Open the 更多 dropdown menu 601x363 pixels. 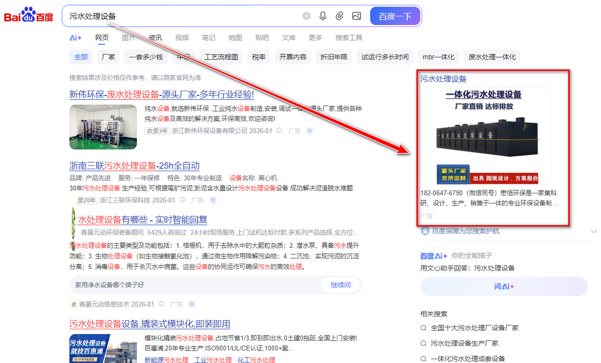(315, 38)
